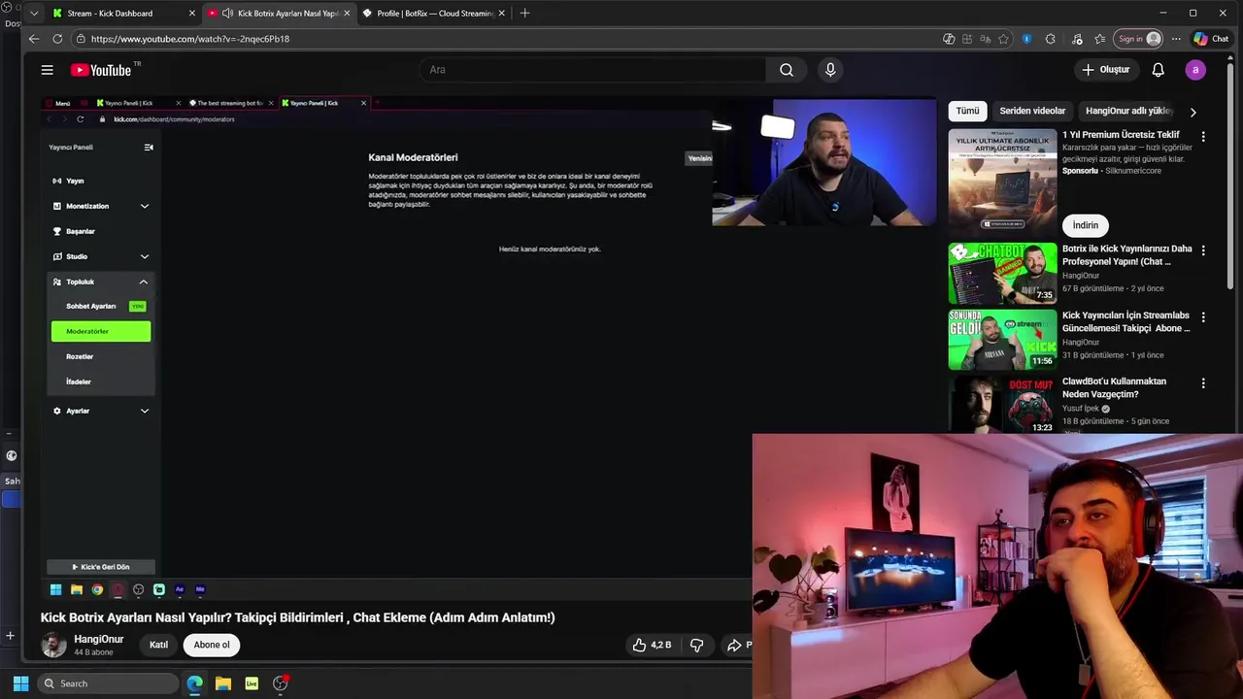Click the YouTube Ara search field

(592, 70)
